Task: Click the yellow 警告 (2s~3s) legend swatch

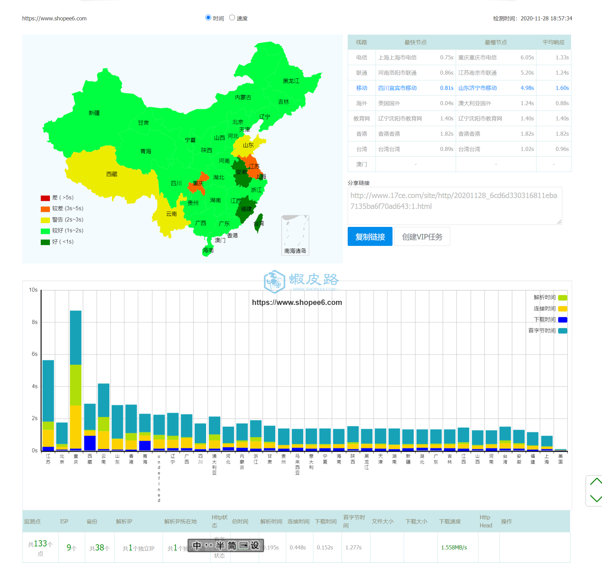Action: point(45,220)
